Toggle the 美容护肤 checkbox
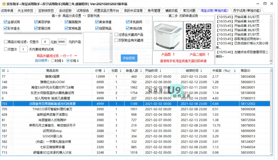The width and height of the screenshot is (278, 160). click(36, 22)
